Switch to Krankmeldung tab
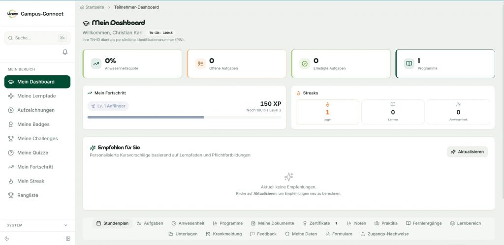504x245 pixels. (x=224, y=234)
